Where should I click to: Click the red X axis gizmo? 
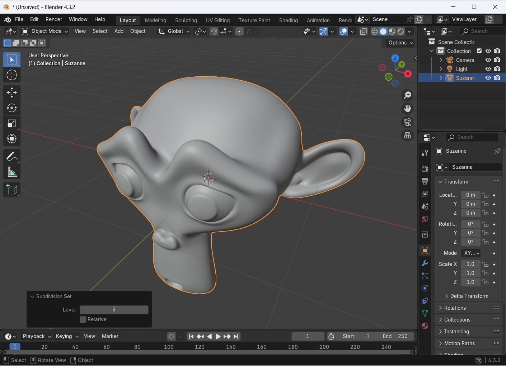(408, 73)
